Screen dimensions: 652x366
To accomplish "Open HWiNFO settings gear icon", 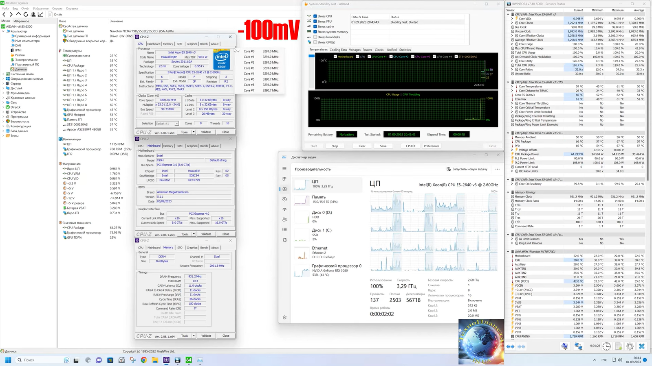I will pos(630,346).
